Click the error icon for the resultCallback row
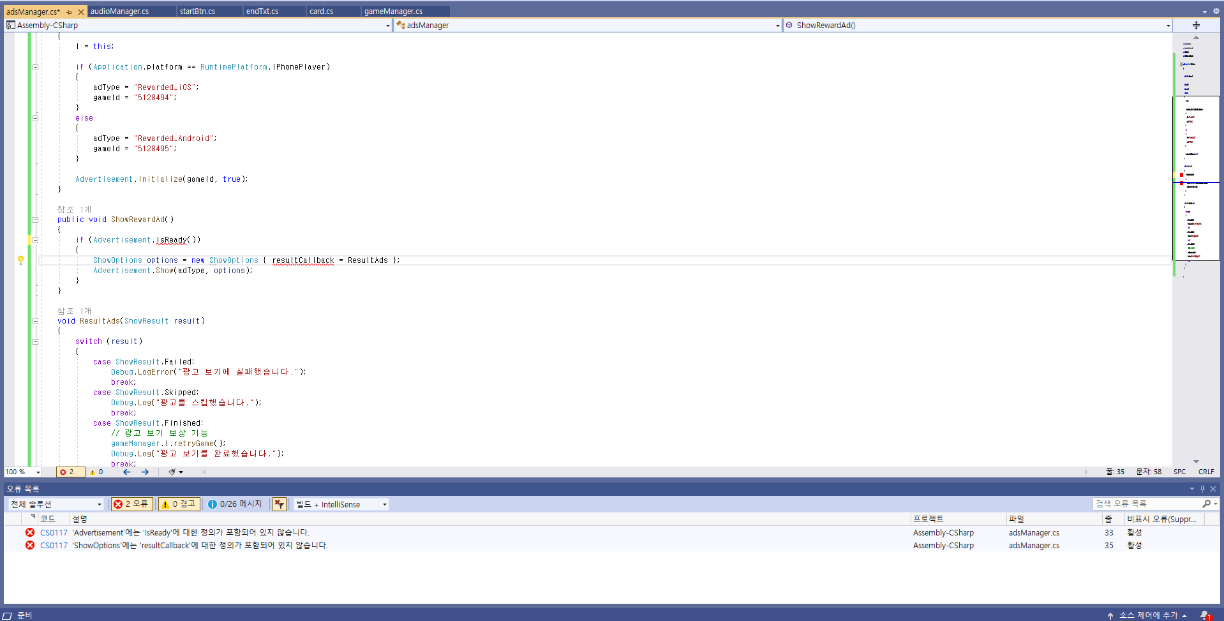This screenshot has width=1224, height=621. (x=30, y=545)
